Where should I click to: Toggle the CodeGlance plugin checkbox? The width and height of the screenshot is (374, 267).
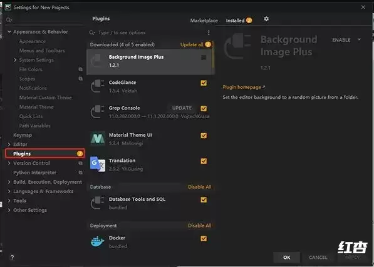click(x=204, y=83)
